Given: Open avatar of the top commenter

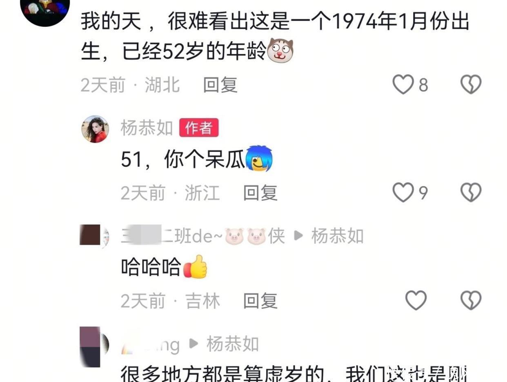Looking at the screenshot, I should [x=45, y=8].
